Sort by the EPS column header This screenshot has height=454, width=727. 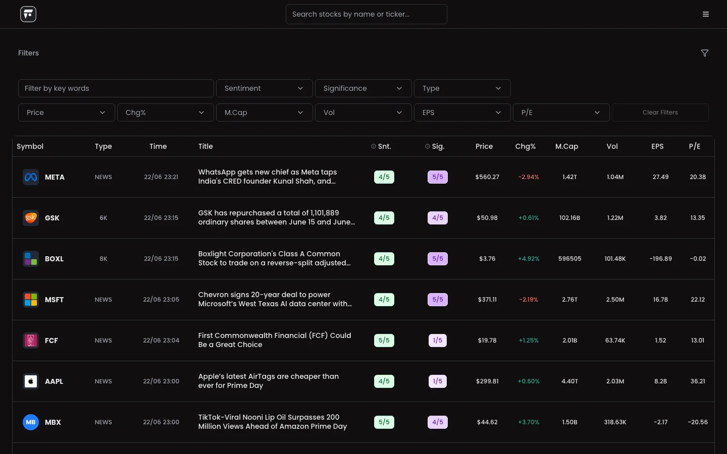tap(657, 146)
